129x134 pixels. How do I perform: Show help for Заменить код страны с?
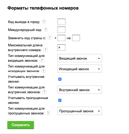(x=50, y=38)
